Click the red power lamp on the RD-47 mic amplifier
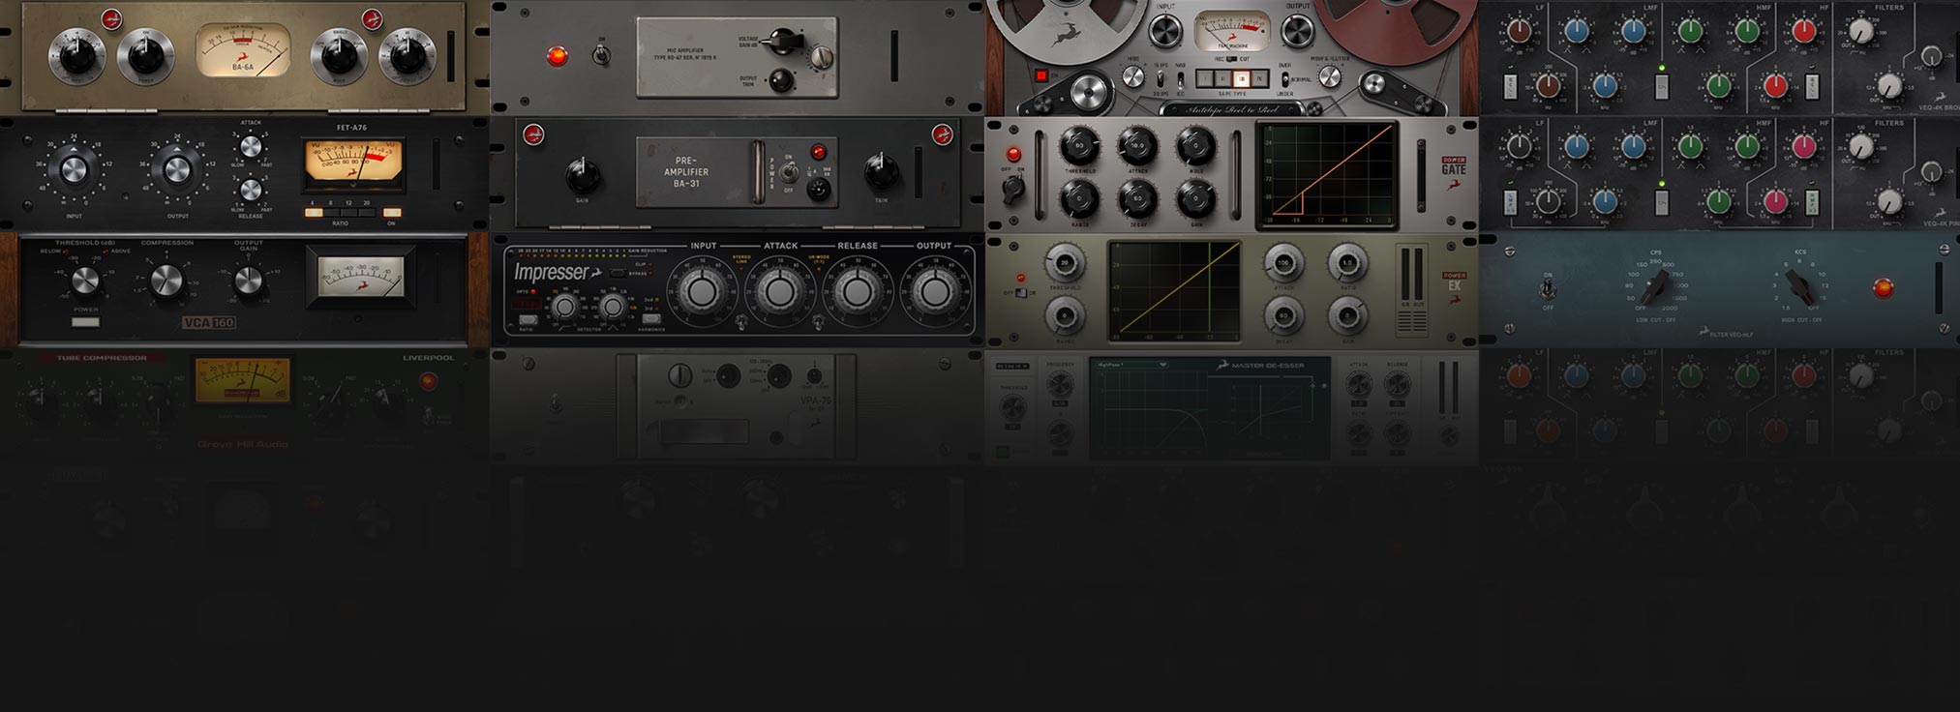The height and width of the screenshot is (712, 1960). tap(557, 56)
